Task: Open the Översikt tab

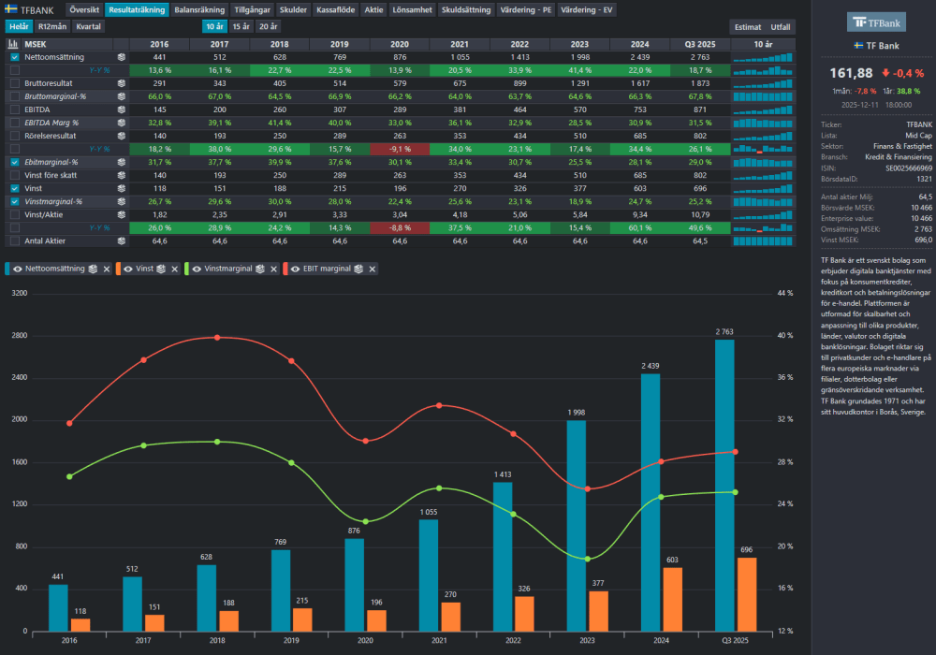Action: click(84, 9)
